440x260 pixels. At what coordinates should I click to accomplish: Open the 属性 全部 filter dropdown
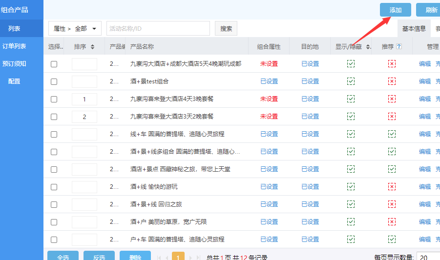75,29
